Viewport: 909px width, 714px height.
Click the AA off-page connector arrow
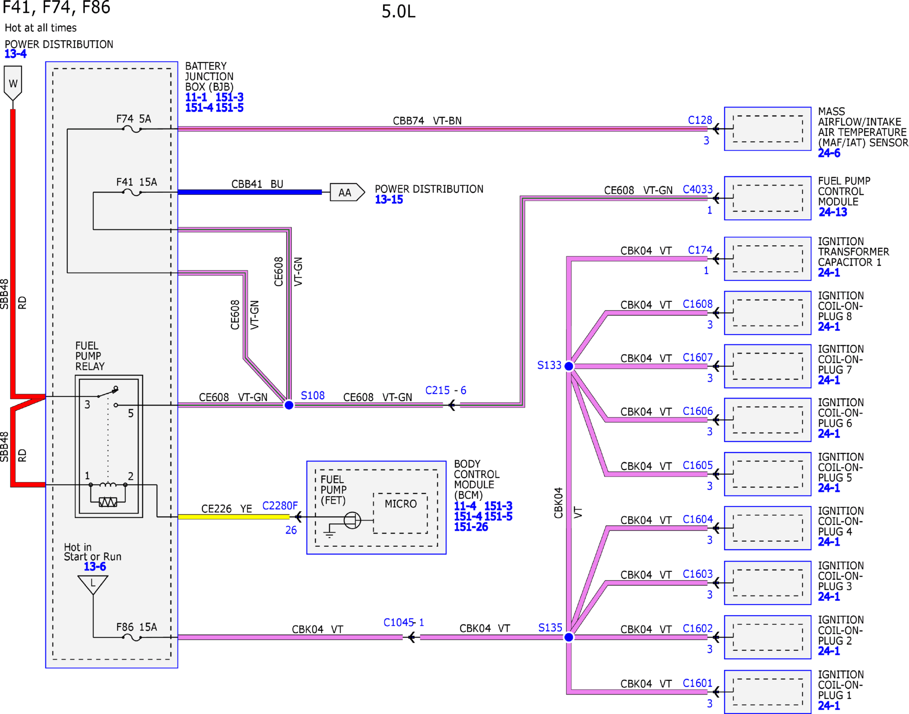pyautogui.click(x=347, y=192)
